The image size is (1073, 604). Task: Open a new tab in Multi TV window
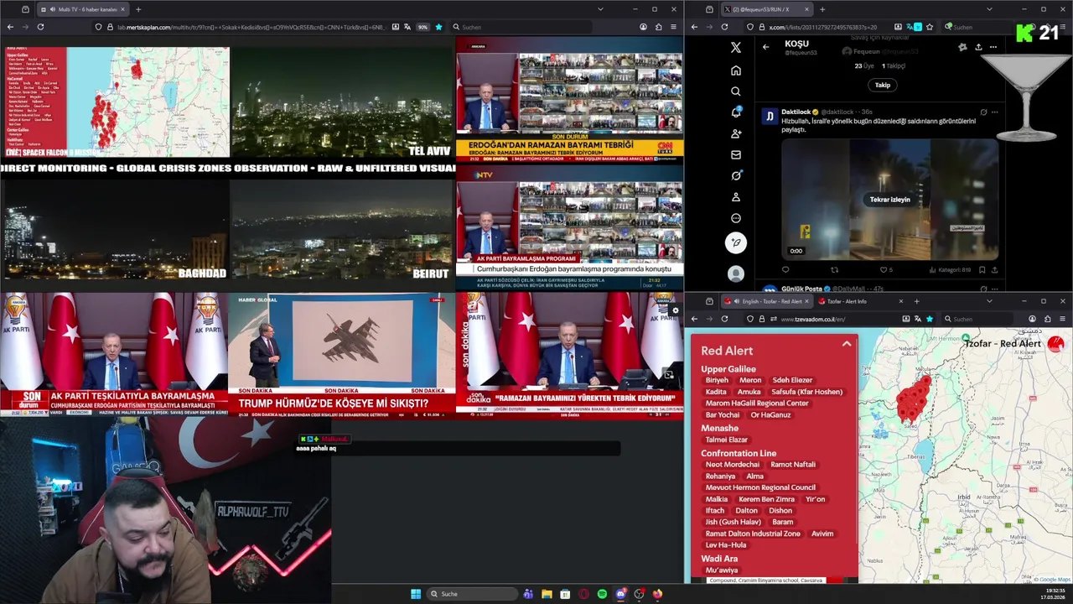tap(138, 9)
